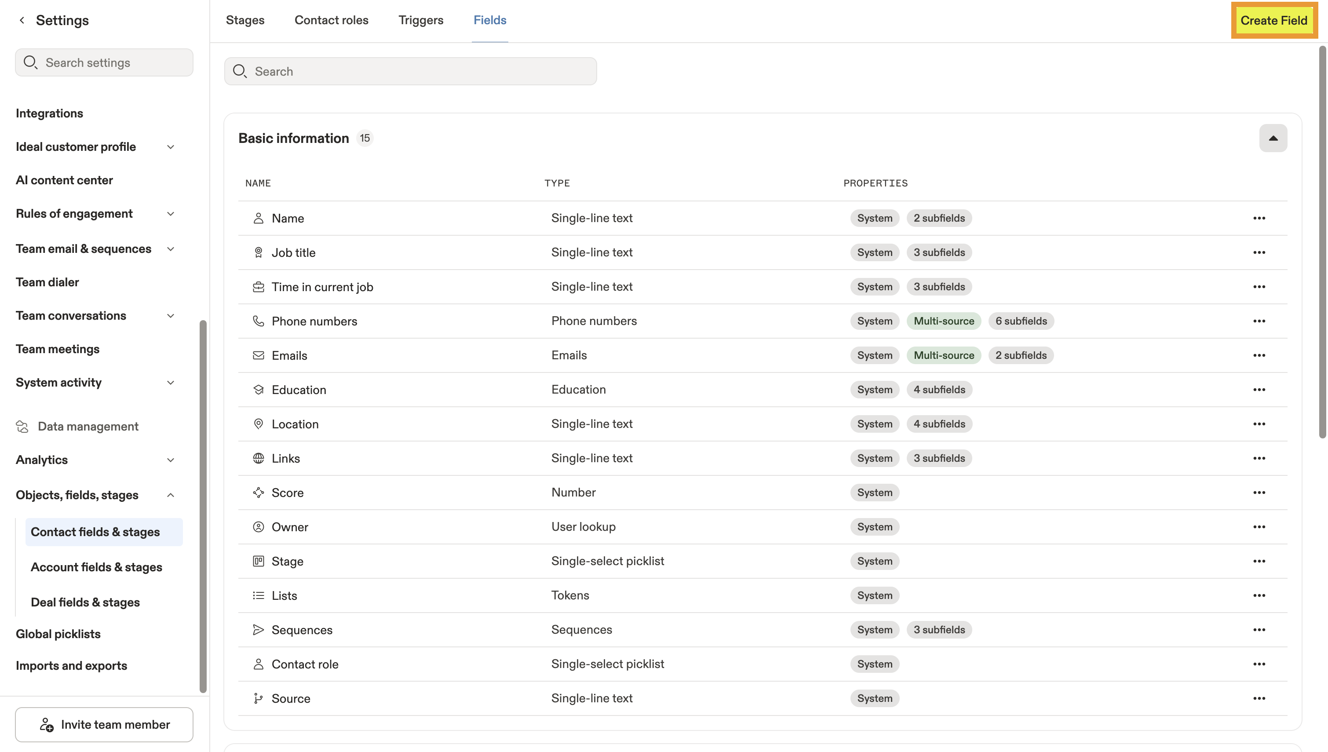Click the phone icon in Phone numbers row
1328x752 pixels.
[x=258, y=321]
